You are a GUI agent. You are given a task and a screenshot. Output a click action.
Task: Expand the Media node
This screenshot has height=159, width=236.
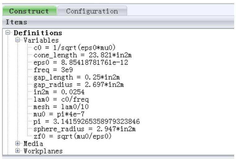[x=17, y=144]
